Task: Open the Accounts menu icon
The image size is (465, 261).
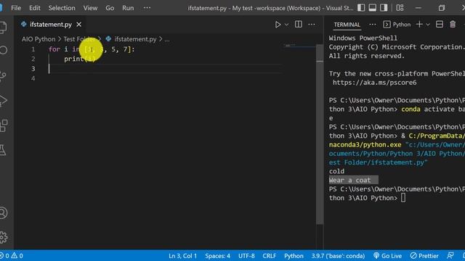Action: pyautogui.click(x=3, y=213)
